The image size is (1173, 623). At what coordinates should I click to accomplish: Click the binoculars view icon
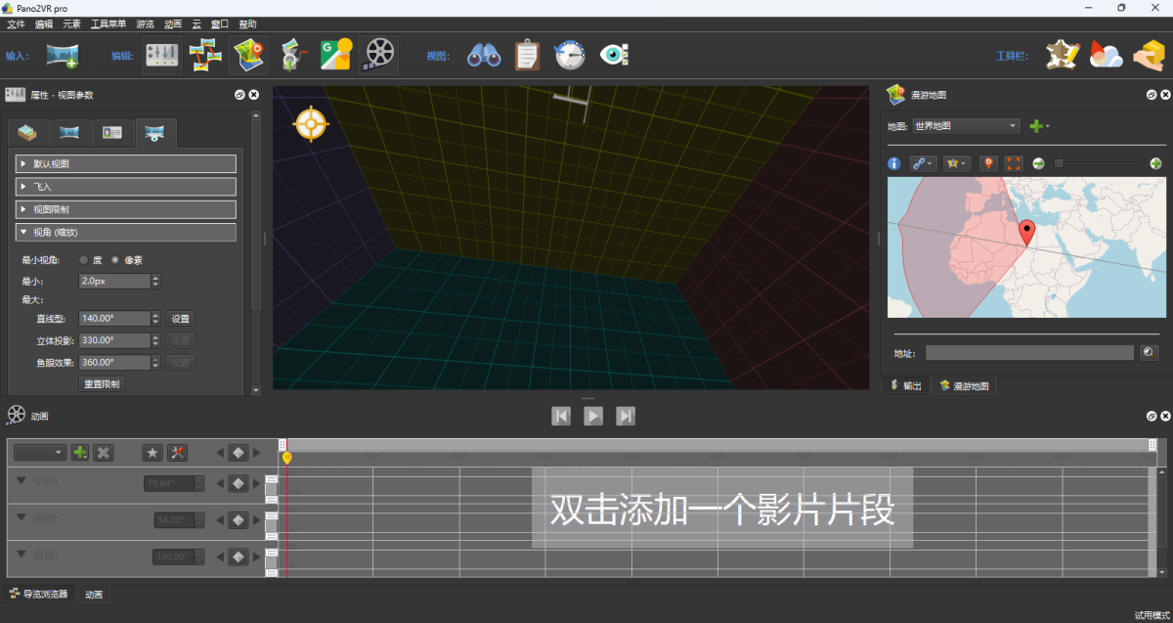click(x=483, y=56)
